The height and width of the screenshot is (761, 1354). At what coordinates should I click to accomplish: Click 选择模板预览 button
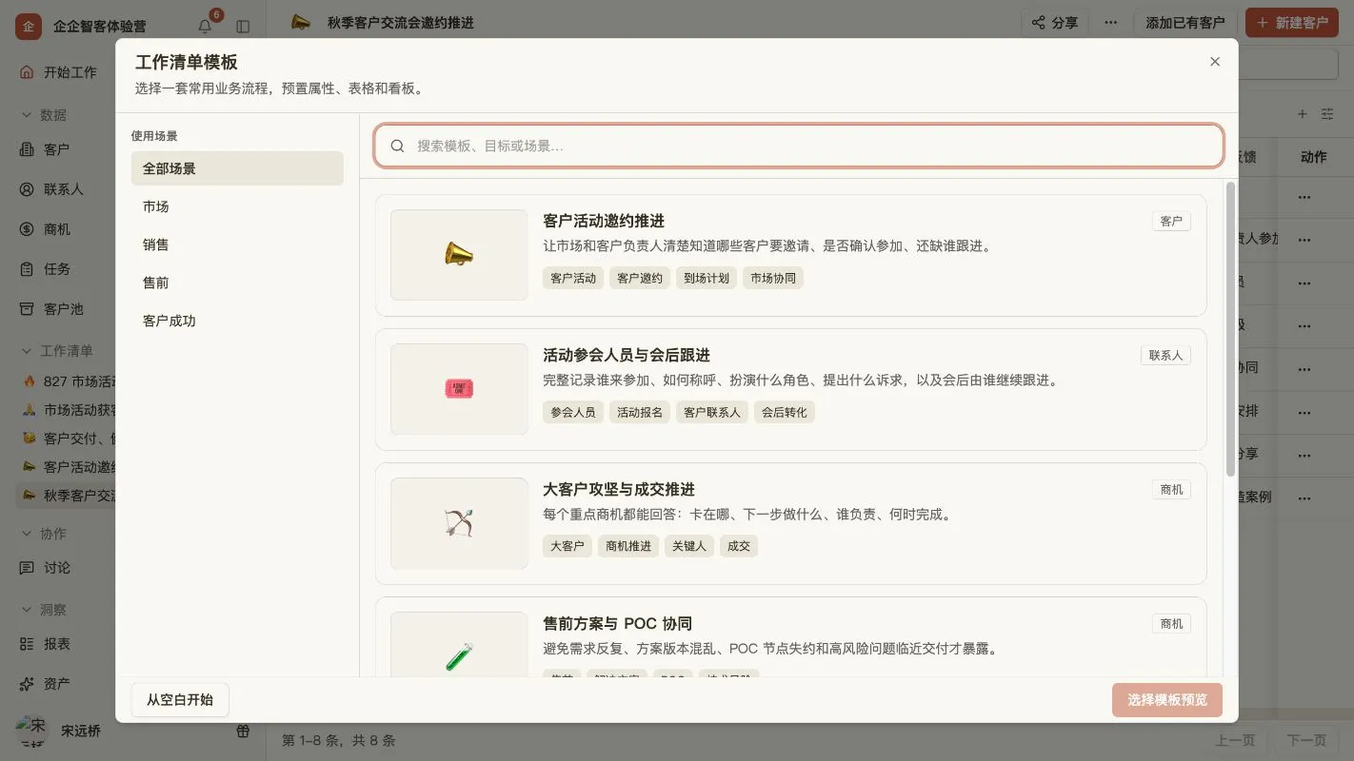[x=1167, y=699]
